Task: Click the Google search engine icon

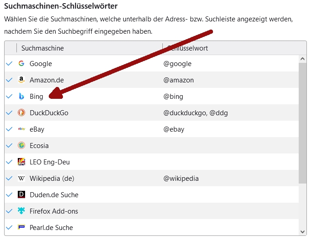Action: (21, 63)
